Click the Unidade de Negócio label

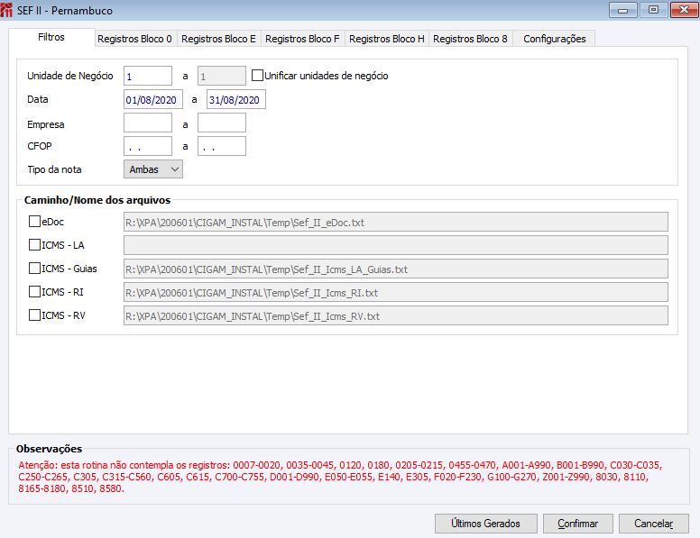click(70, 76)
